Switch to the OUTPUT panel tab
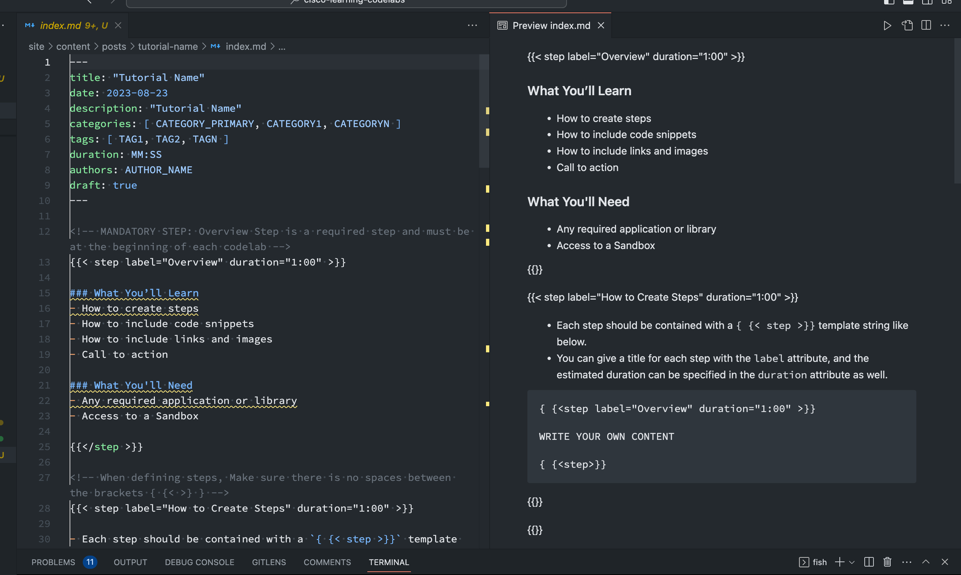The height and width of the screenshot is (575, 961). (130, 562)
